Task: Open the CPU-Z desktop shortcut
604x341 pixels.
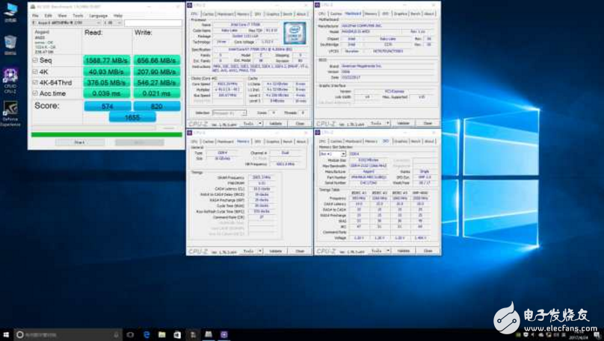Action: tap(10, 75)
